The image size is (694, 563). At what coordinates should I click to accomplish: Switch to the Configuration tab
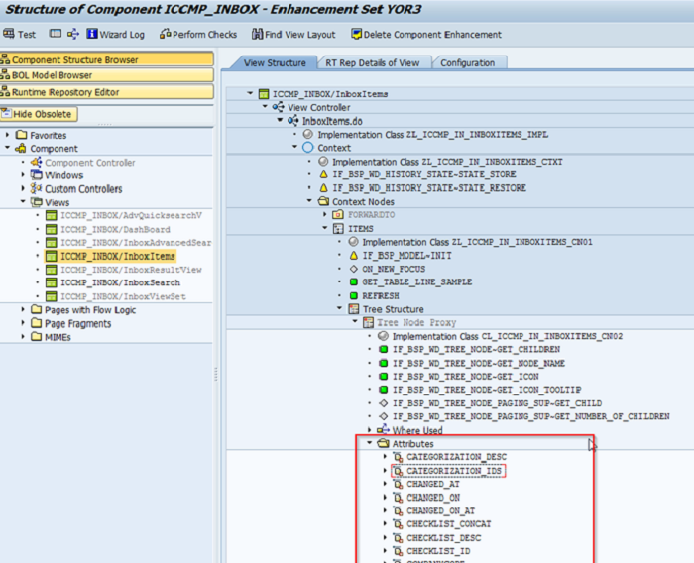(468, 62)
